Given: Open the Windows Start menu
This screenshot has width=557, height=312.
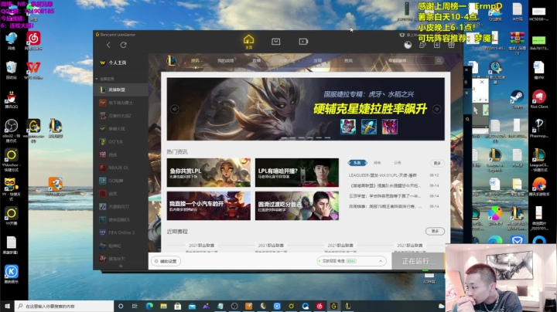Looking at the screenshot, I should pos(7,306).
